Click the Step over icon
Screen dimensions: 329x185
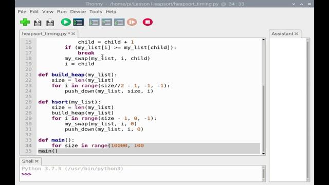[x=94, y=22]
